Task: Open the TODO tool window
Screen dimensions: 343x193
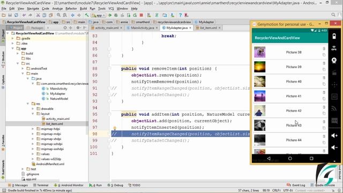Action: [x=134, y=185]
